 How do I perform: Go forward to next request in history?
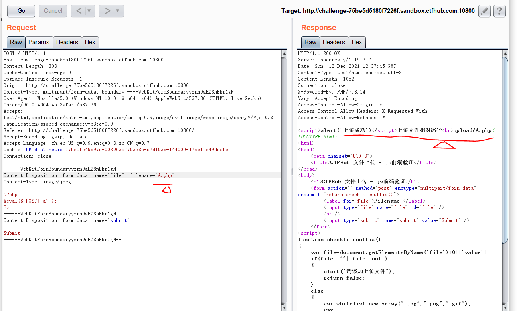pos(107,11)
